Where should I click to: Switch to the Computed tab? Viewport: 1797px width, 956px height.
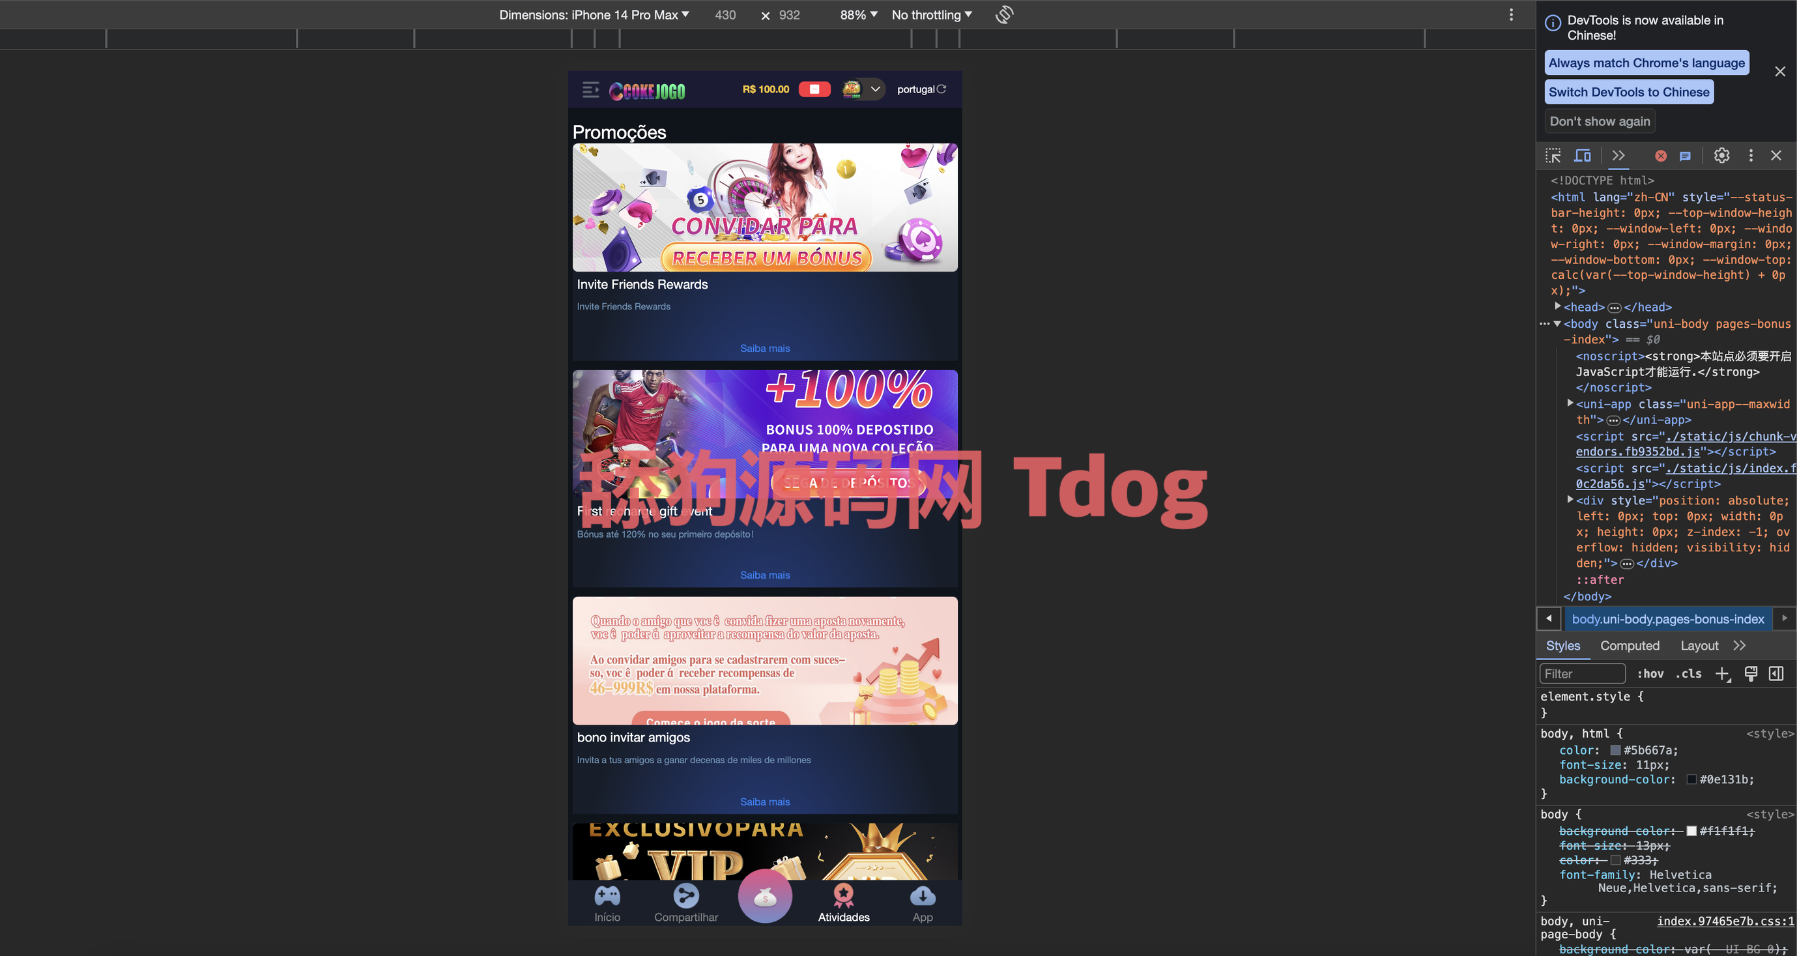click(1630, 645)
